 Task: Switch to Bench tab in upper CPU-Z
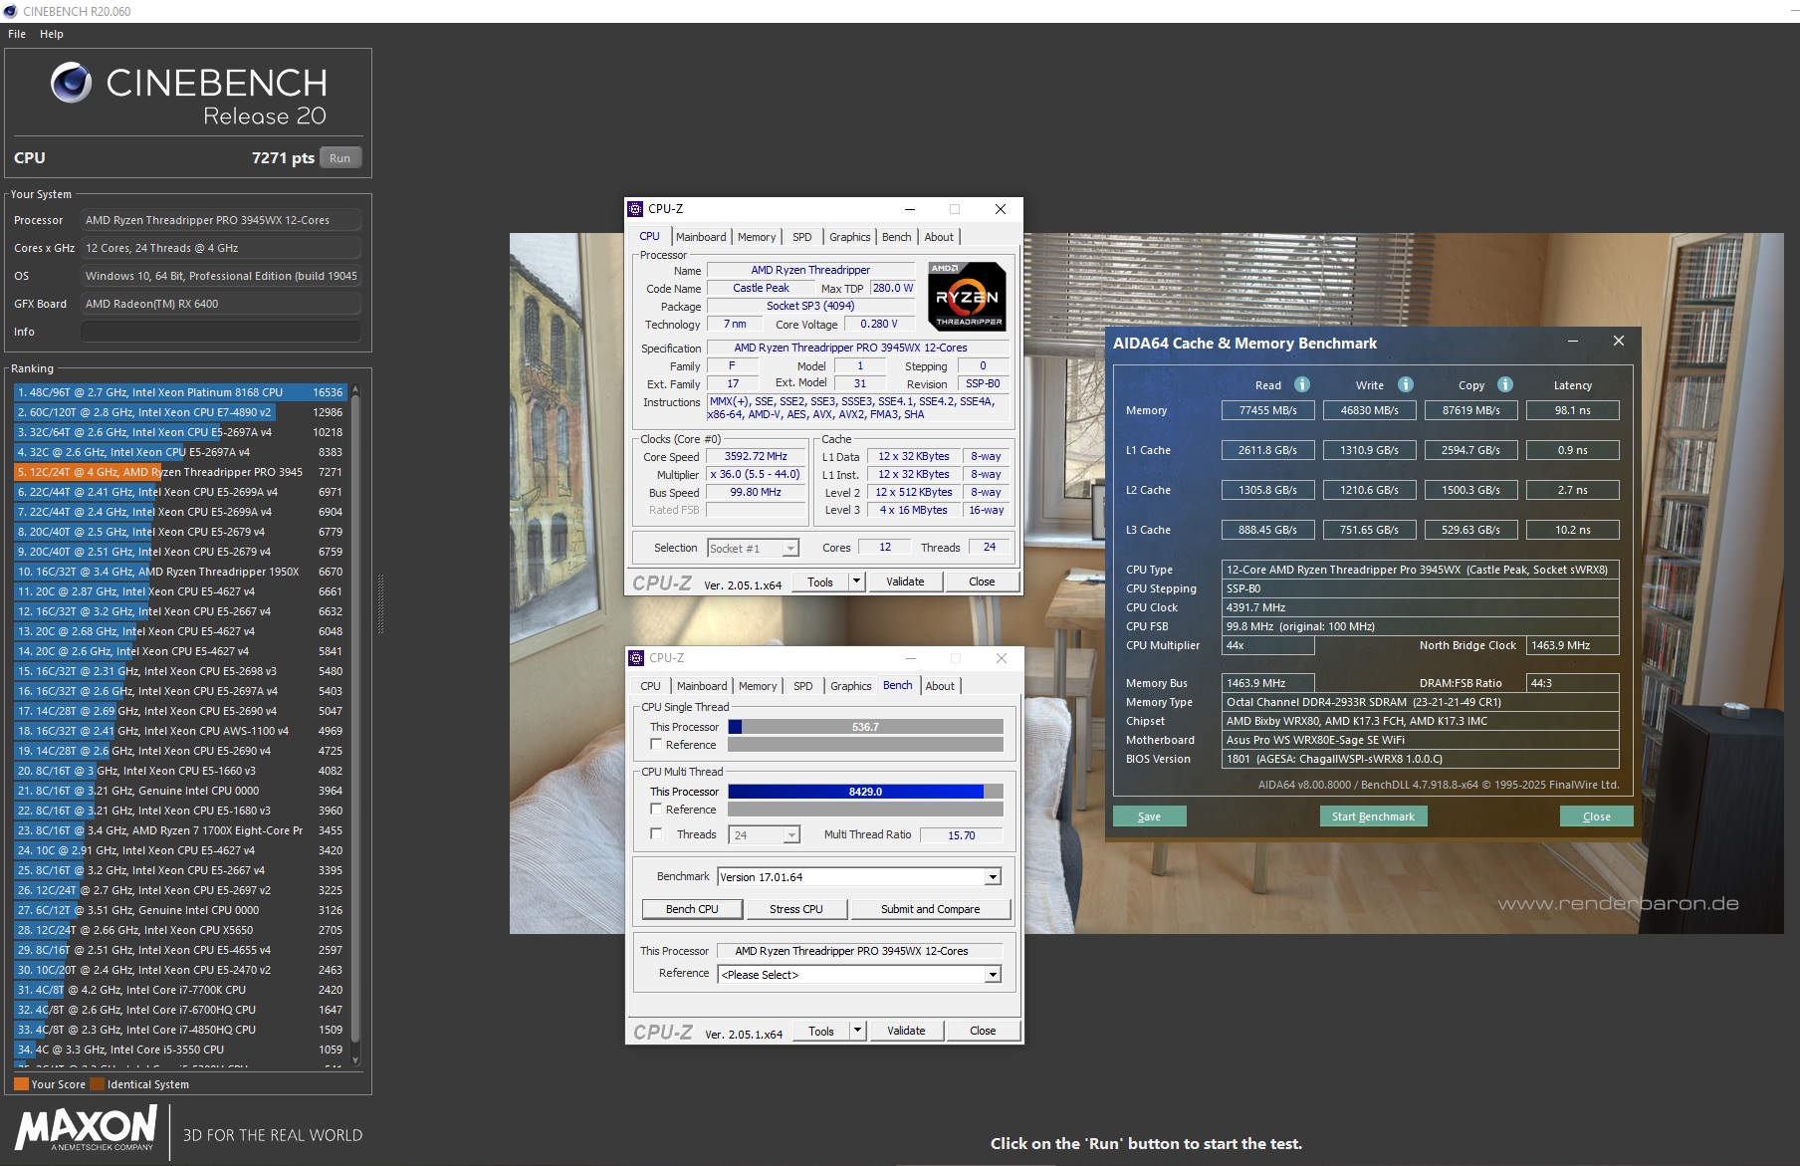tap(897, 237)
